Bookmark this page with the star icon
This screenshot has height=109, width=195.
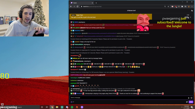click(x=168, y=7)
